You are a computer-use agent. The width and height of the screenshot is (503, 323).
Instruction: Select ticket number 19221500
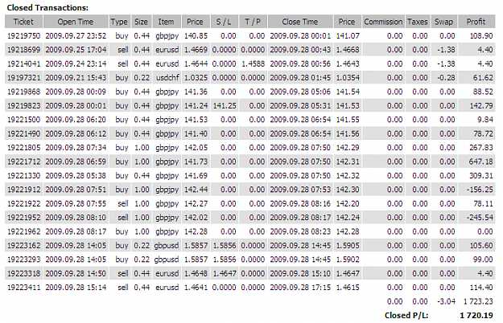coord(23,120)
